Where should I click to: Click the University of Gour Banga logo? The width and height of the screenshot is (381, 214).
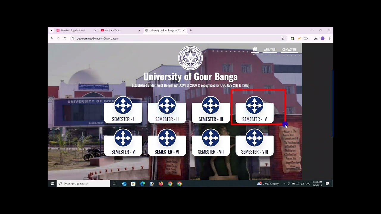tap(190, 58)
